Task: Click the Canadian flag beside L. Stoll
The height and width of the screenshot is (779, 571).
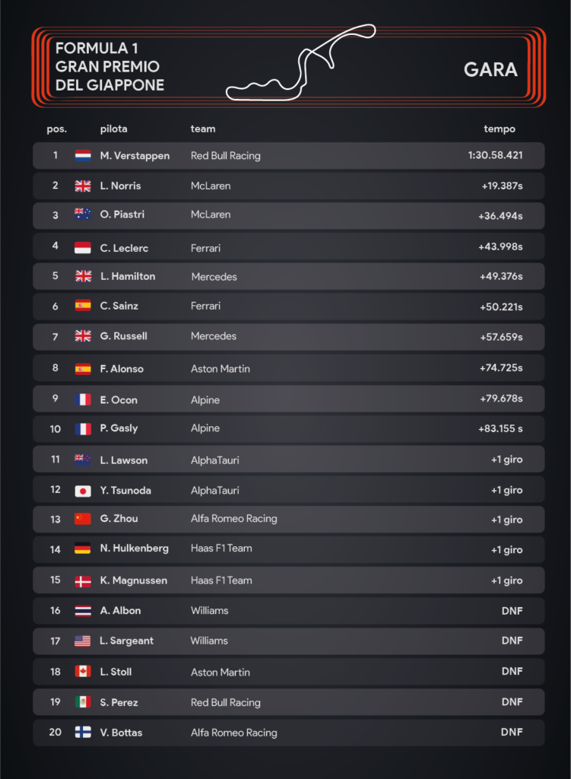Action: (x=83, y=672)
